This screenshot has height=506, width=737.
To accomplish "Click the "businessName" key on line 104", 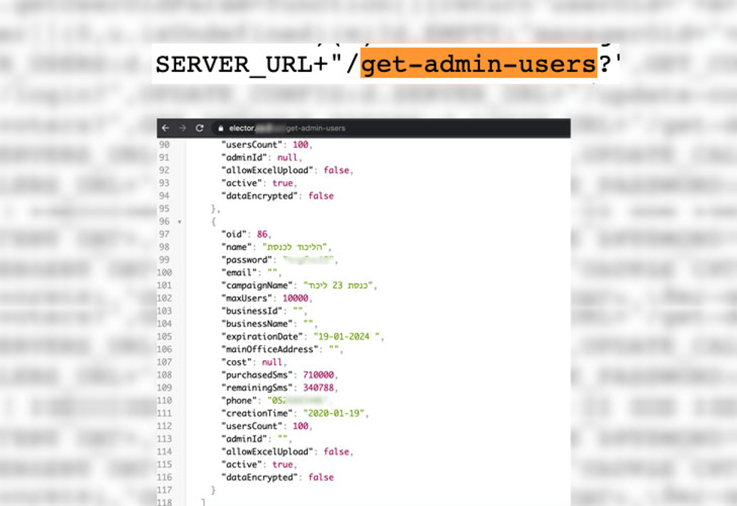I will pyautogui.click(x=257, y=324).
